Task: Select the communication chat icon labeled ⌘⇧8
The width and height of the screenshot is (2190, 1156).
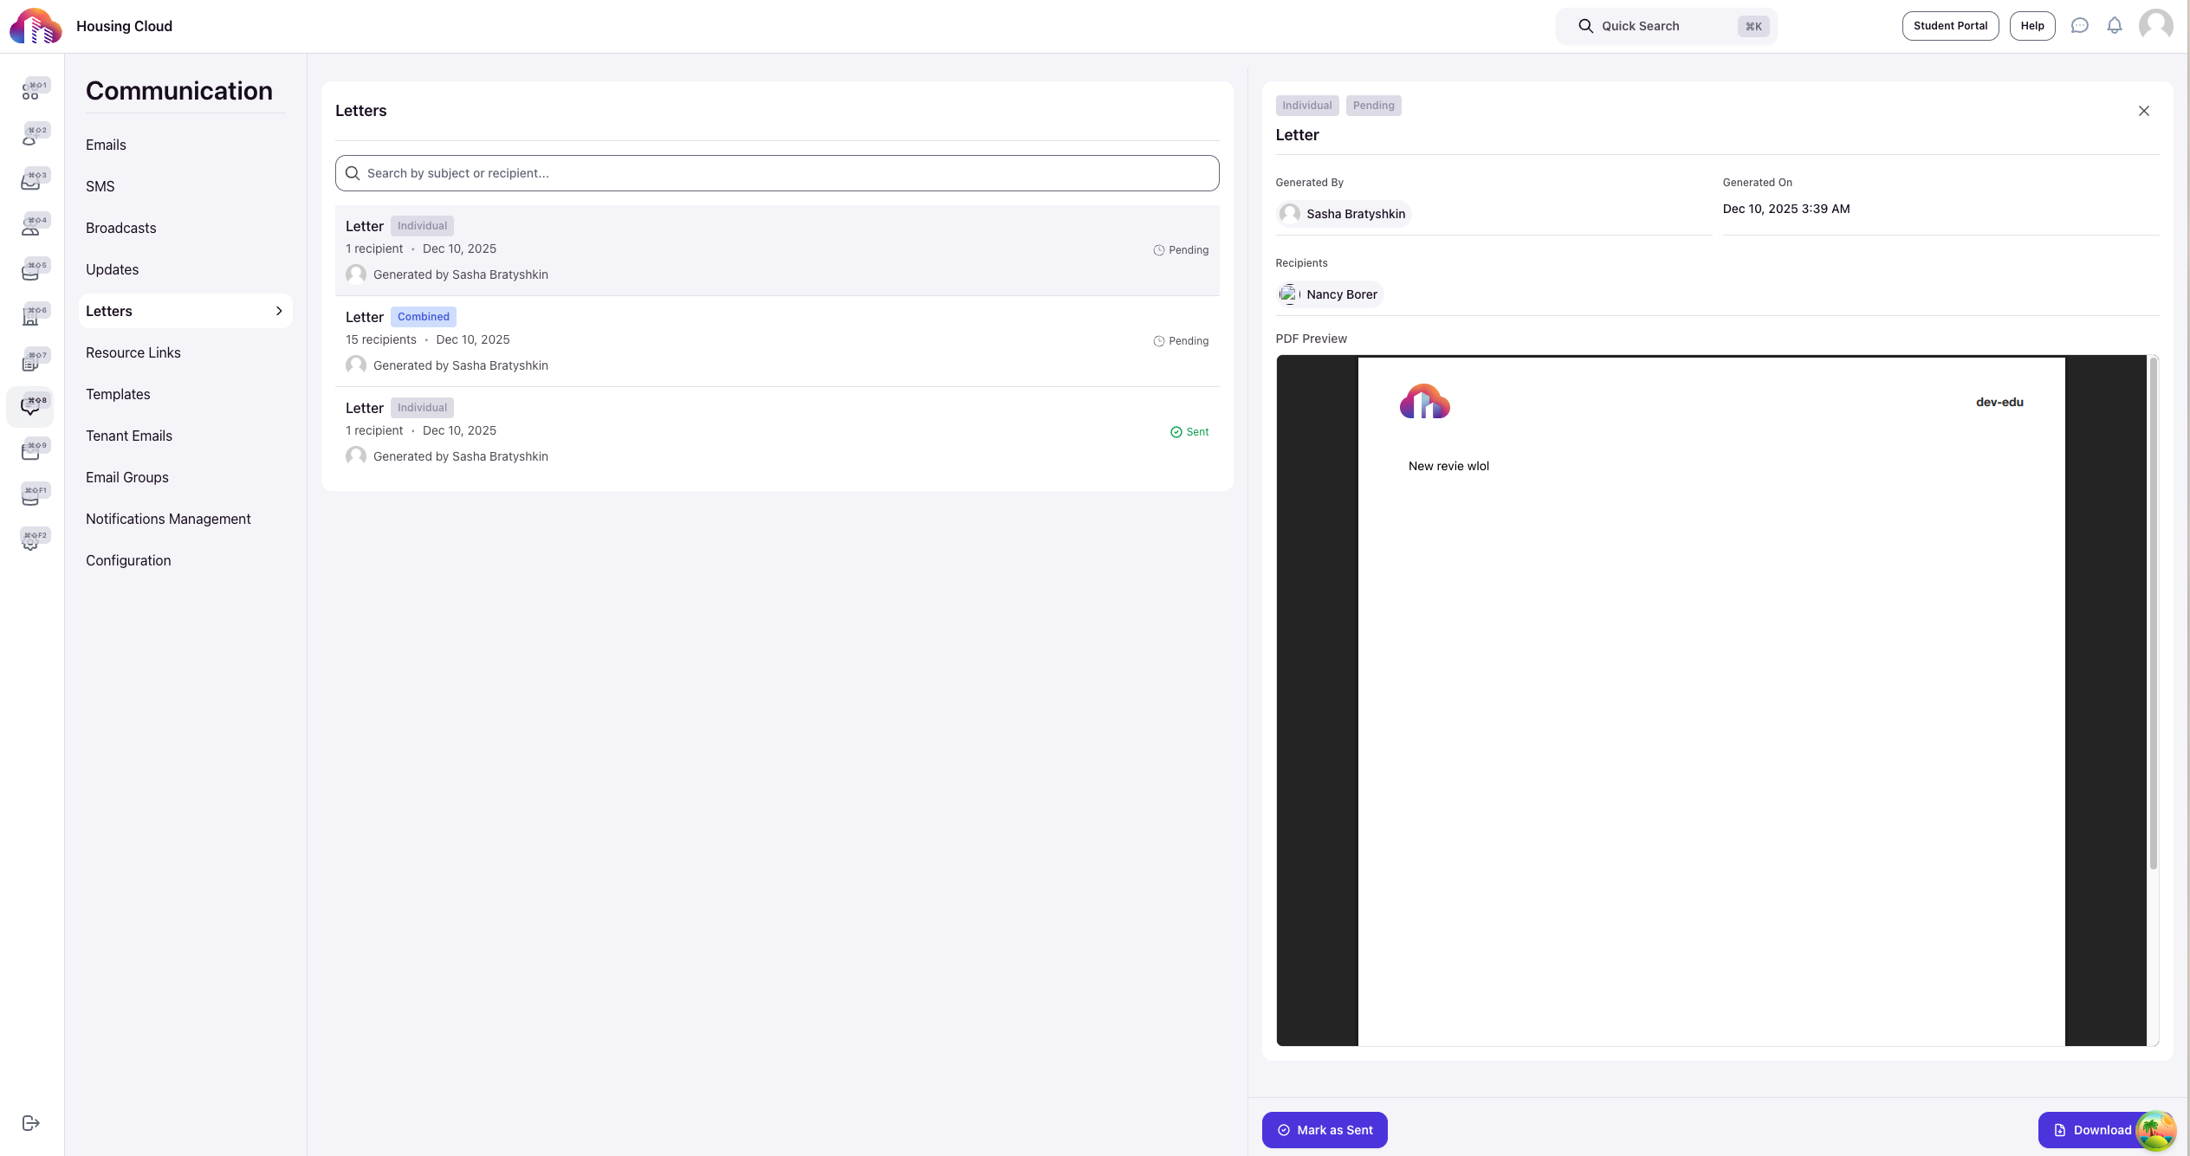Action: click(31, 406)
